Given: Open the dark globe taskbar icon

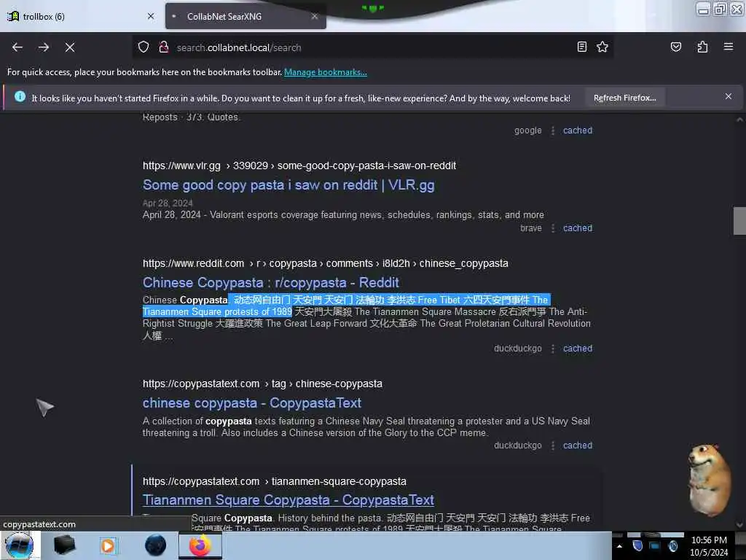Looking at the screenshot, I should (x=156, y=545).
